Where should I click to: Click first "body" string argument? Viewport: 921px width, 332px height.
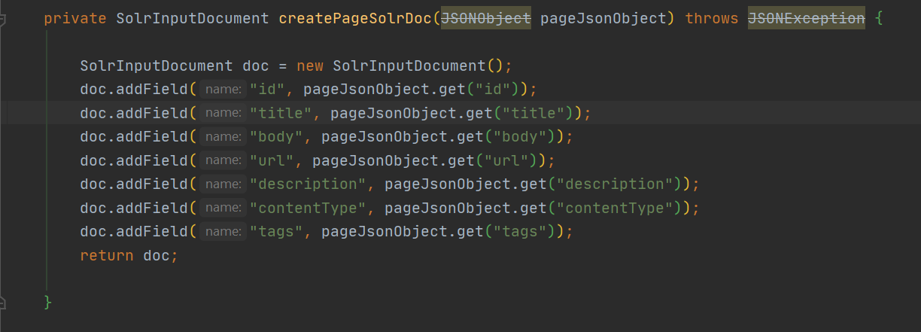tap(276, 137)
